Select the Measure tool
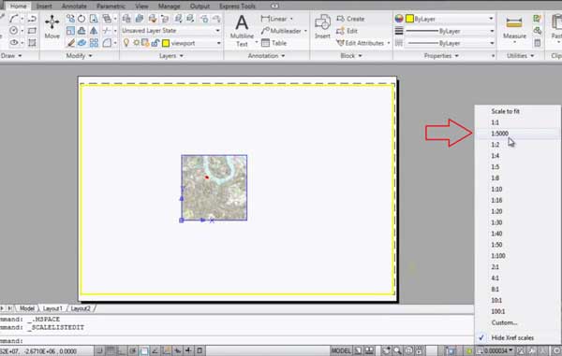This screenshot has height=356, width=562. pyautogui.click(x=514, y=28)
